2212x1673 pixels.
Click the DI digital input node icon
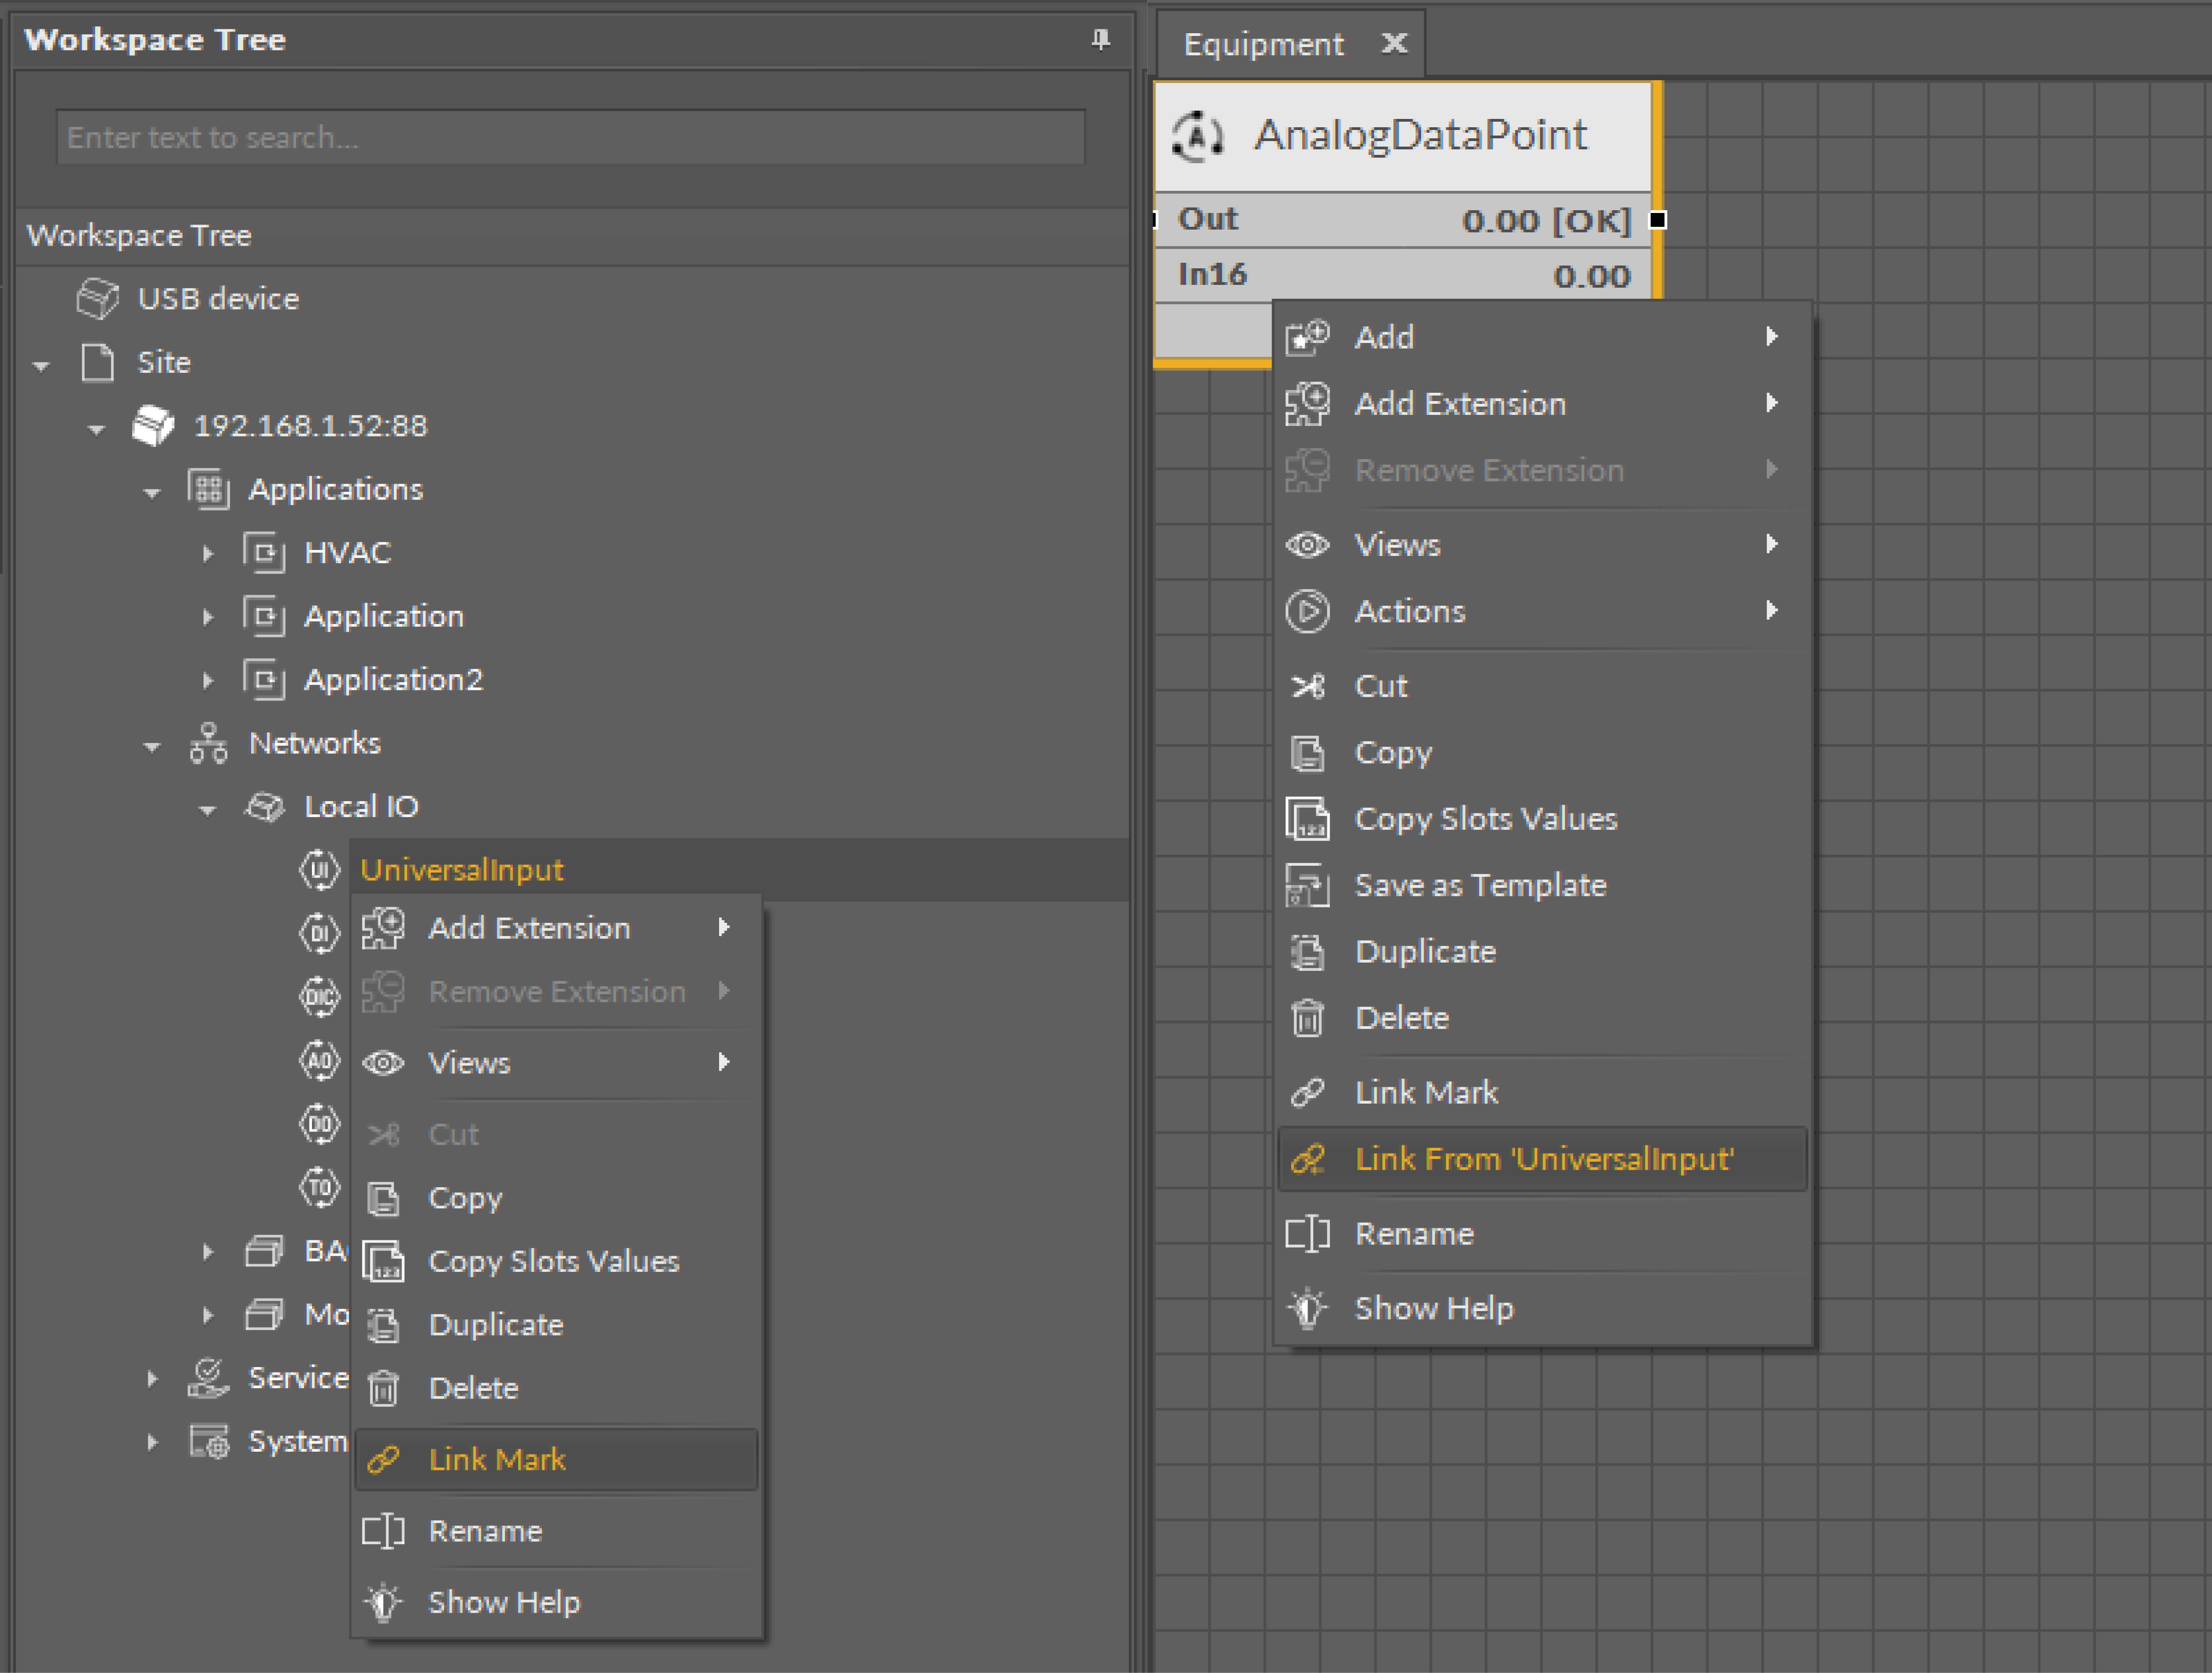[320, 933]
